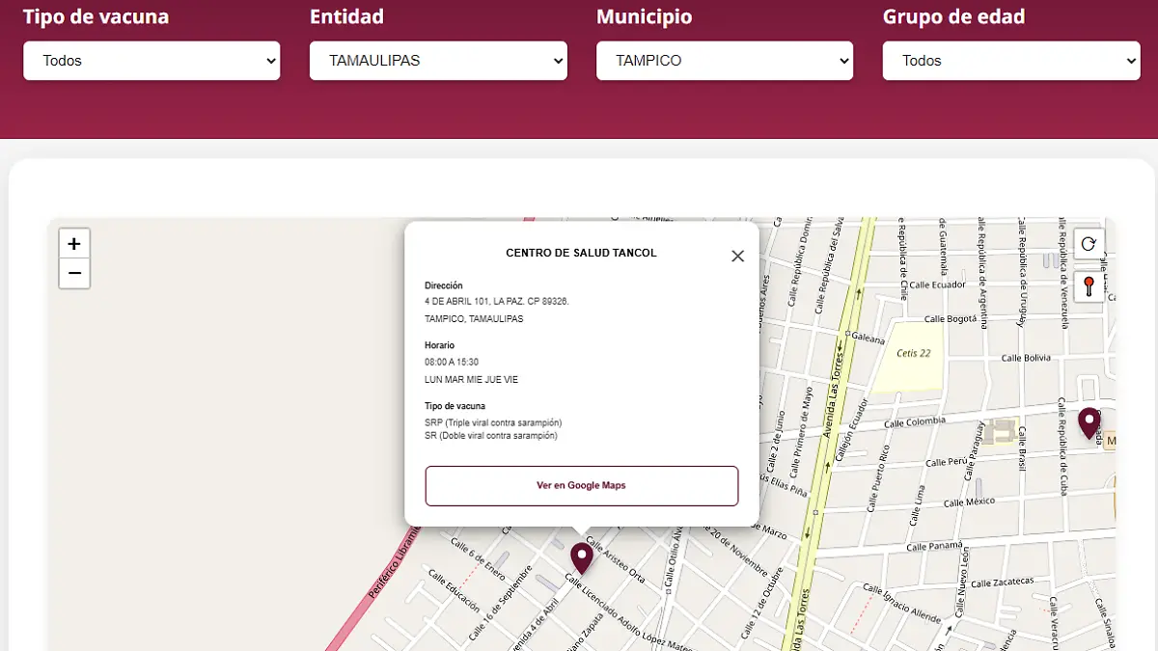The height and width of the screenshot is (651, 1158).
Task: Click the building on Calle Colombia block
Action: click(x=1004, y=432)
